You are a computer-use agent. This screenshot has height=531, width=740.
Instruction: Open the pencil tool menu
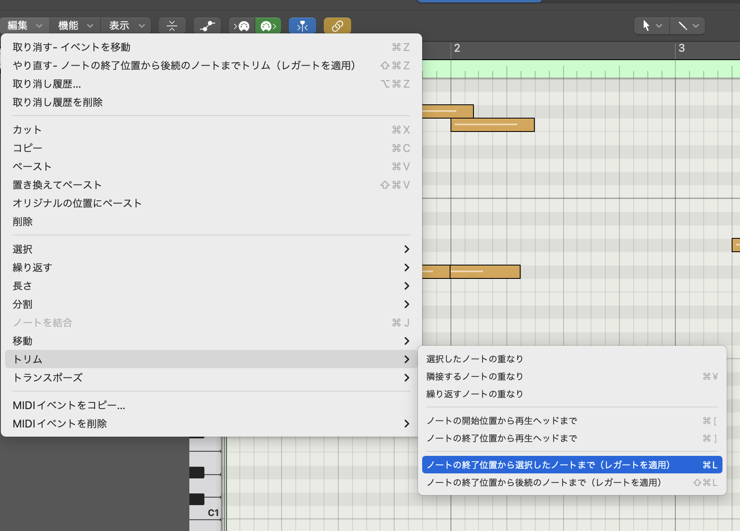click(x=687, y=26)
